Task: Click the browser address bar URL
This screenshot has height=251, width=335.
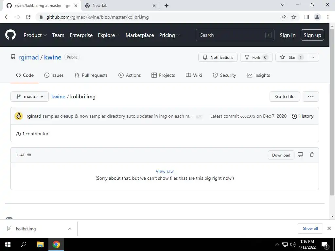Action: click(x=97, y=17)
